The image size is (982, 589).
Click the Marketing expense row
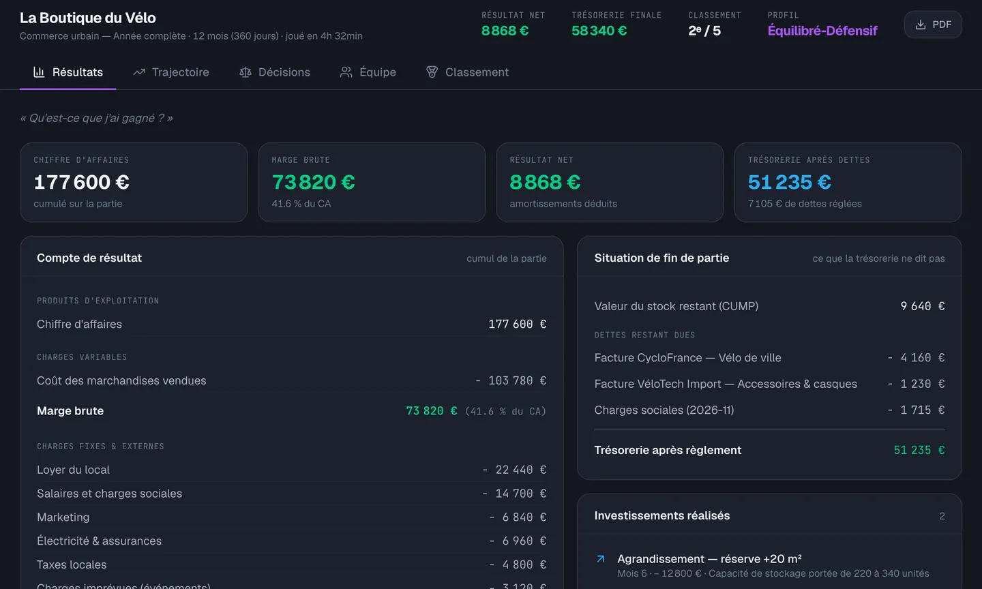[x=292, y=517]
